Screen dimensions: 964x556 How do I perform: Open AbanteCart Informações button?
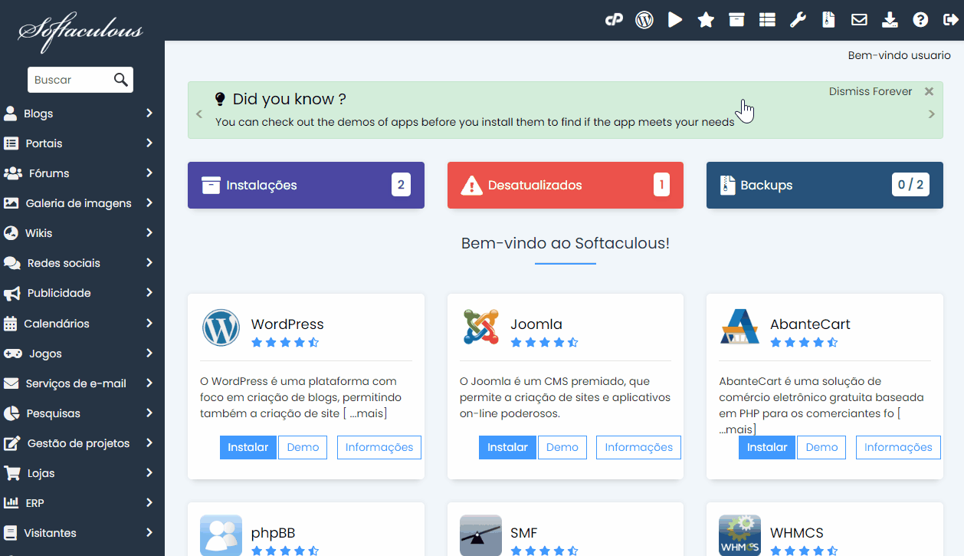coord(898,447)
